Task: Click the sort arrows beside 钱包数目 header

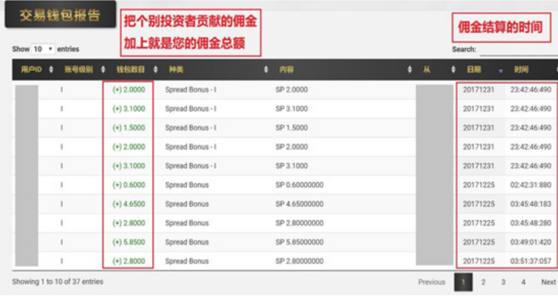Action: tap(155, 70)
